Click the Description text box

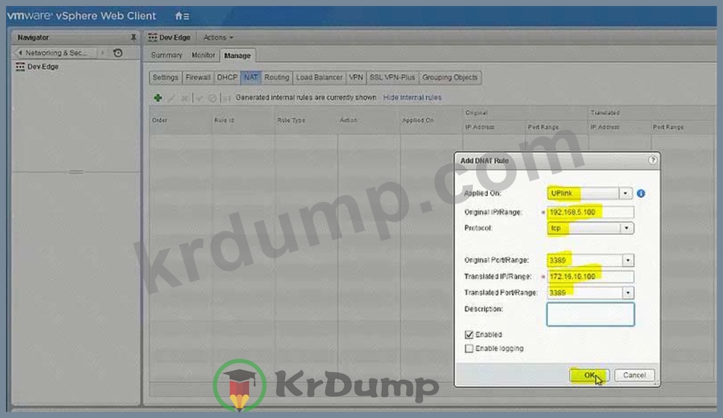click(x=590, y=314)
